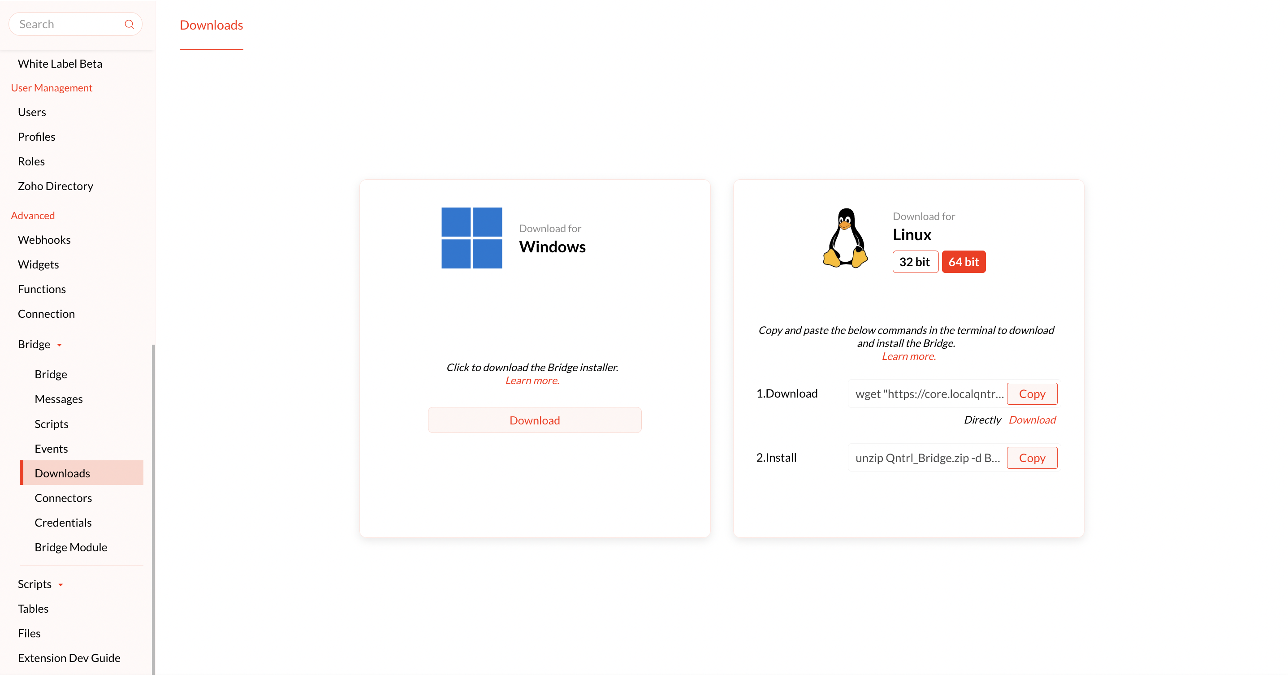This screenshot has width=1288, height=675.
Task: Click the Linux penguin icon
Action: [x=845, y=238]
